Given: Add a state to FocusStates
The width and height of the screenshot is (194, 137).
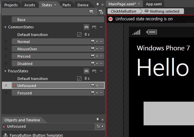Looking at the screenshot, I should coord(94,71).
